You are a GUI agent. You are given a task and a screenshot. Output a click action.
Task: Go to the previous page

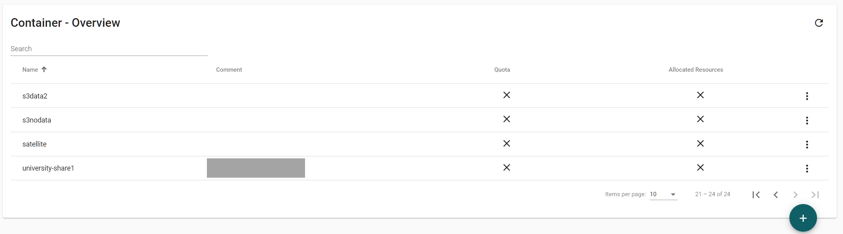(x=776, y=195)
